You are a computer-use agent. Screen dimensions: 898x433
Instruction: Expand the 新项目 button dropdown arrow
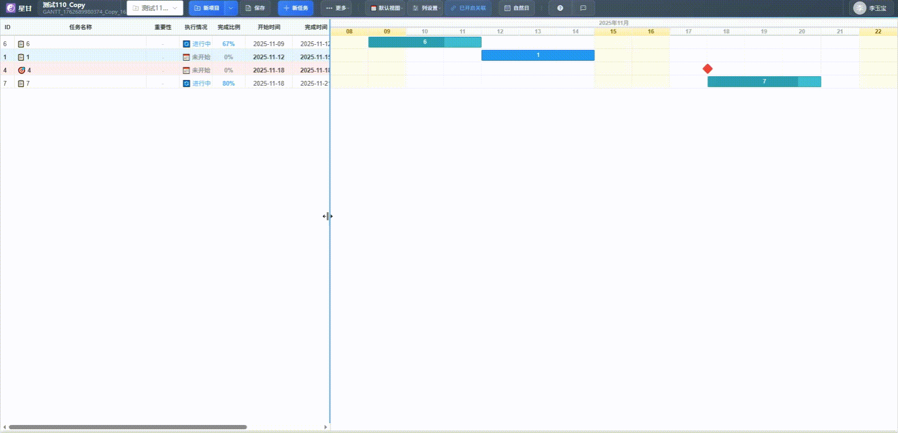(231, 8)
